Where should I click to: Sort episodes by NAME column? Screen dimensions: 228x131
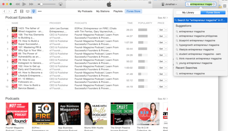[x=15, y=23]
